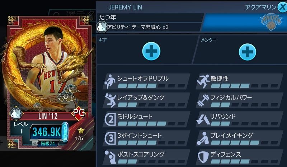
Task: Select the アクアマリン tier label
Action: click(261, 7)
